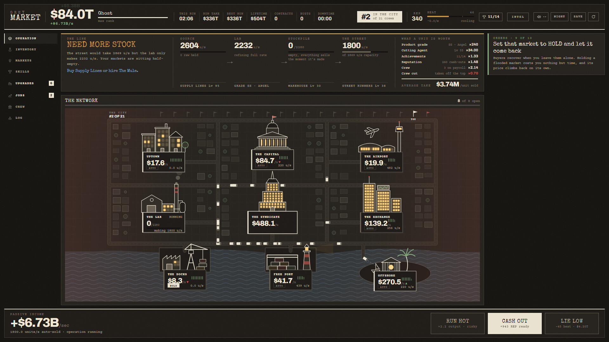Click the Upgrades chart icon in sidebar
Viewport: 609px width, 342px height.
point(10,84)
